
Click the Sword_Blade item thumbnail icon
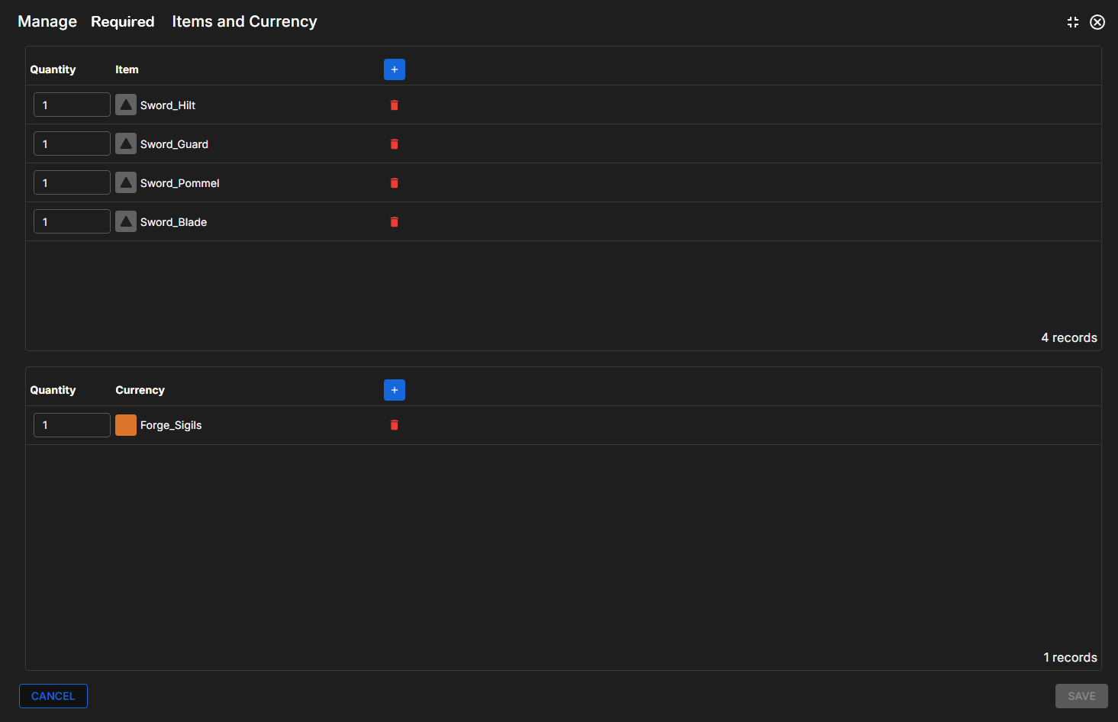point(126,221)
